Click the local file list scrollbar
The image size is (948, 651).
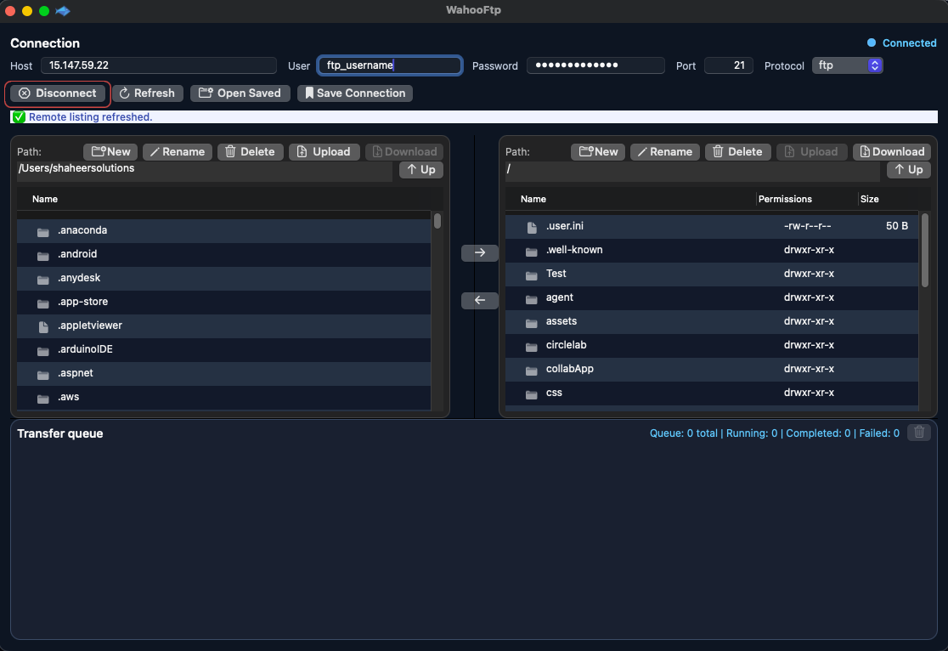pos(437,221)
